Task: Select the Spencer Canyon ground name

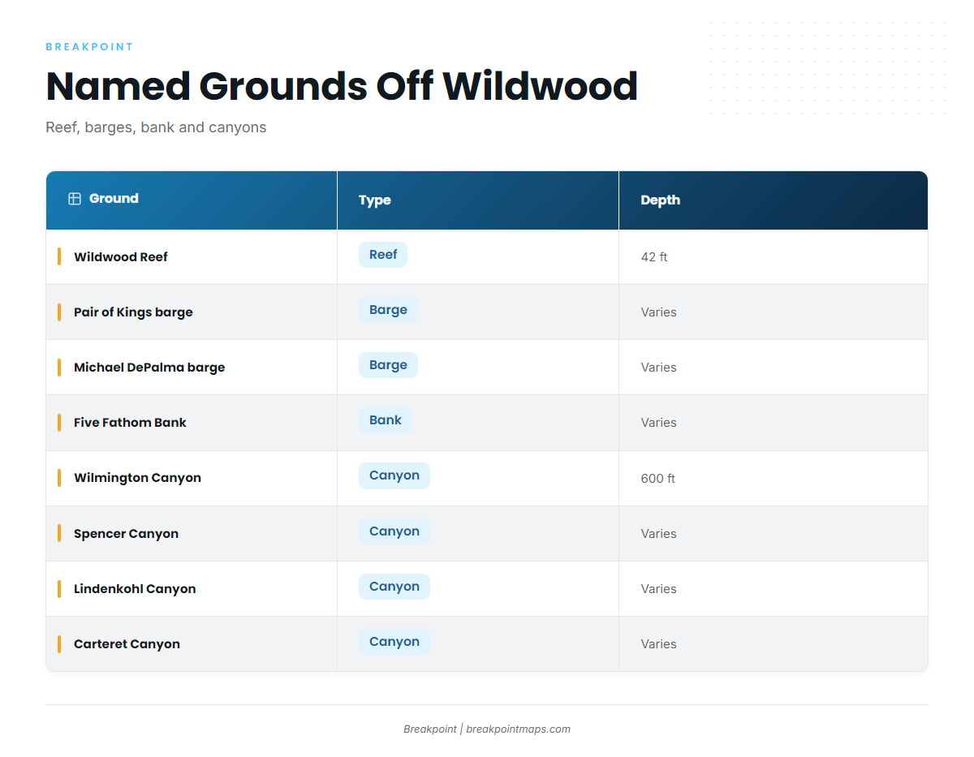Action: pos(126,534)
